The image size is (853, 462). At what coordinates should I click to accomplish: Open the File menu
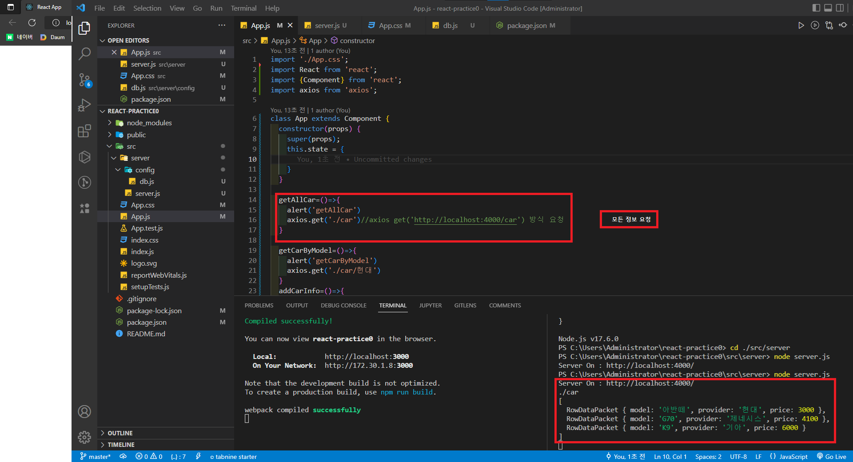(100, 8)
